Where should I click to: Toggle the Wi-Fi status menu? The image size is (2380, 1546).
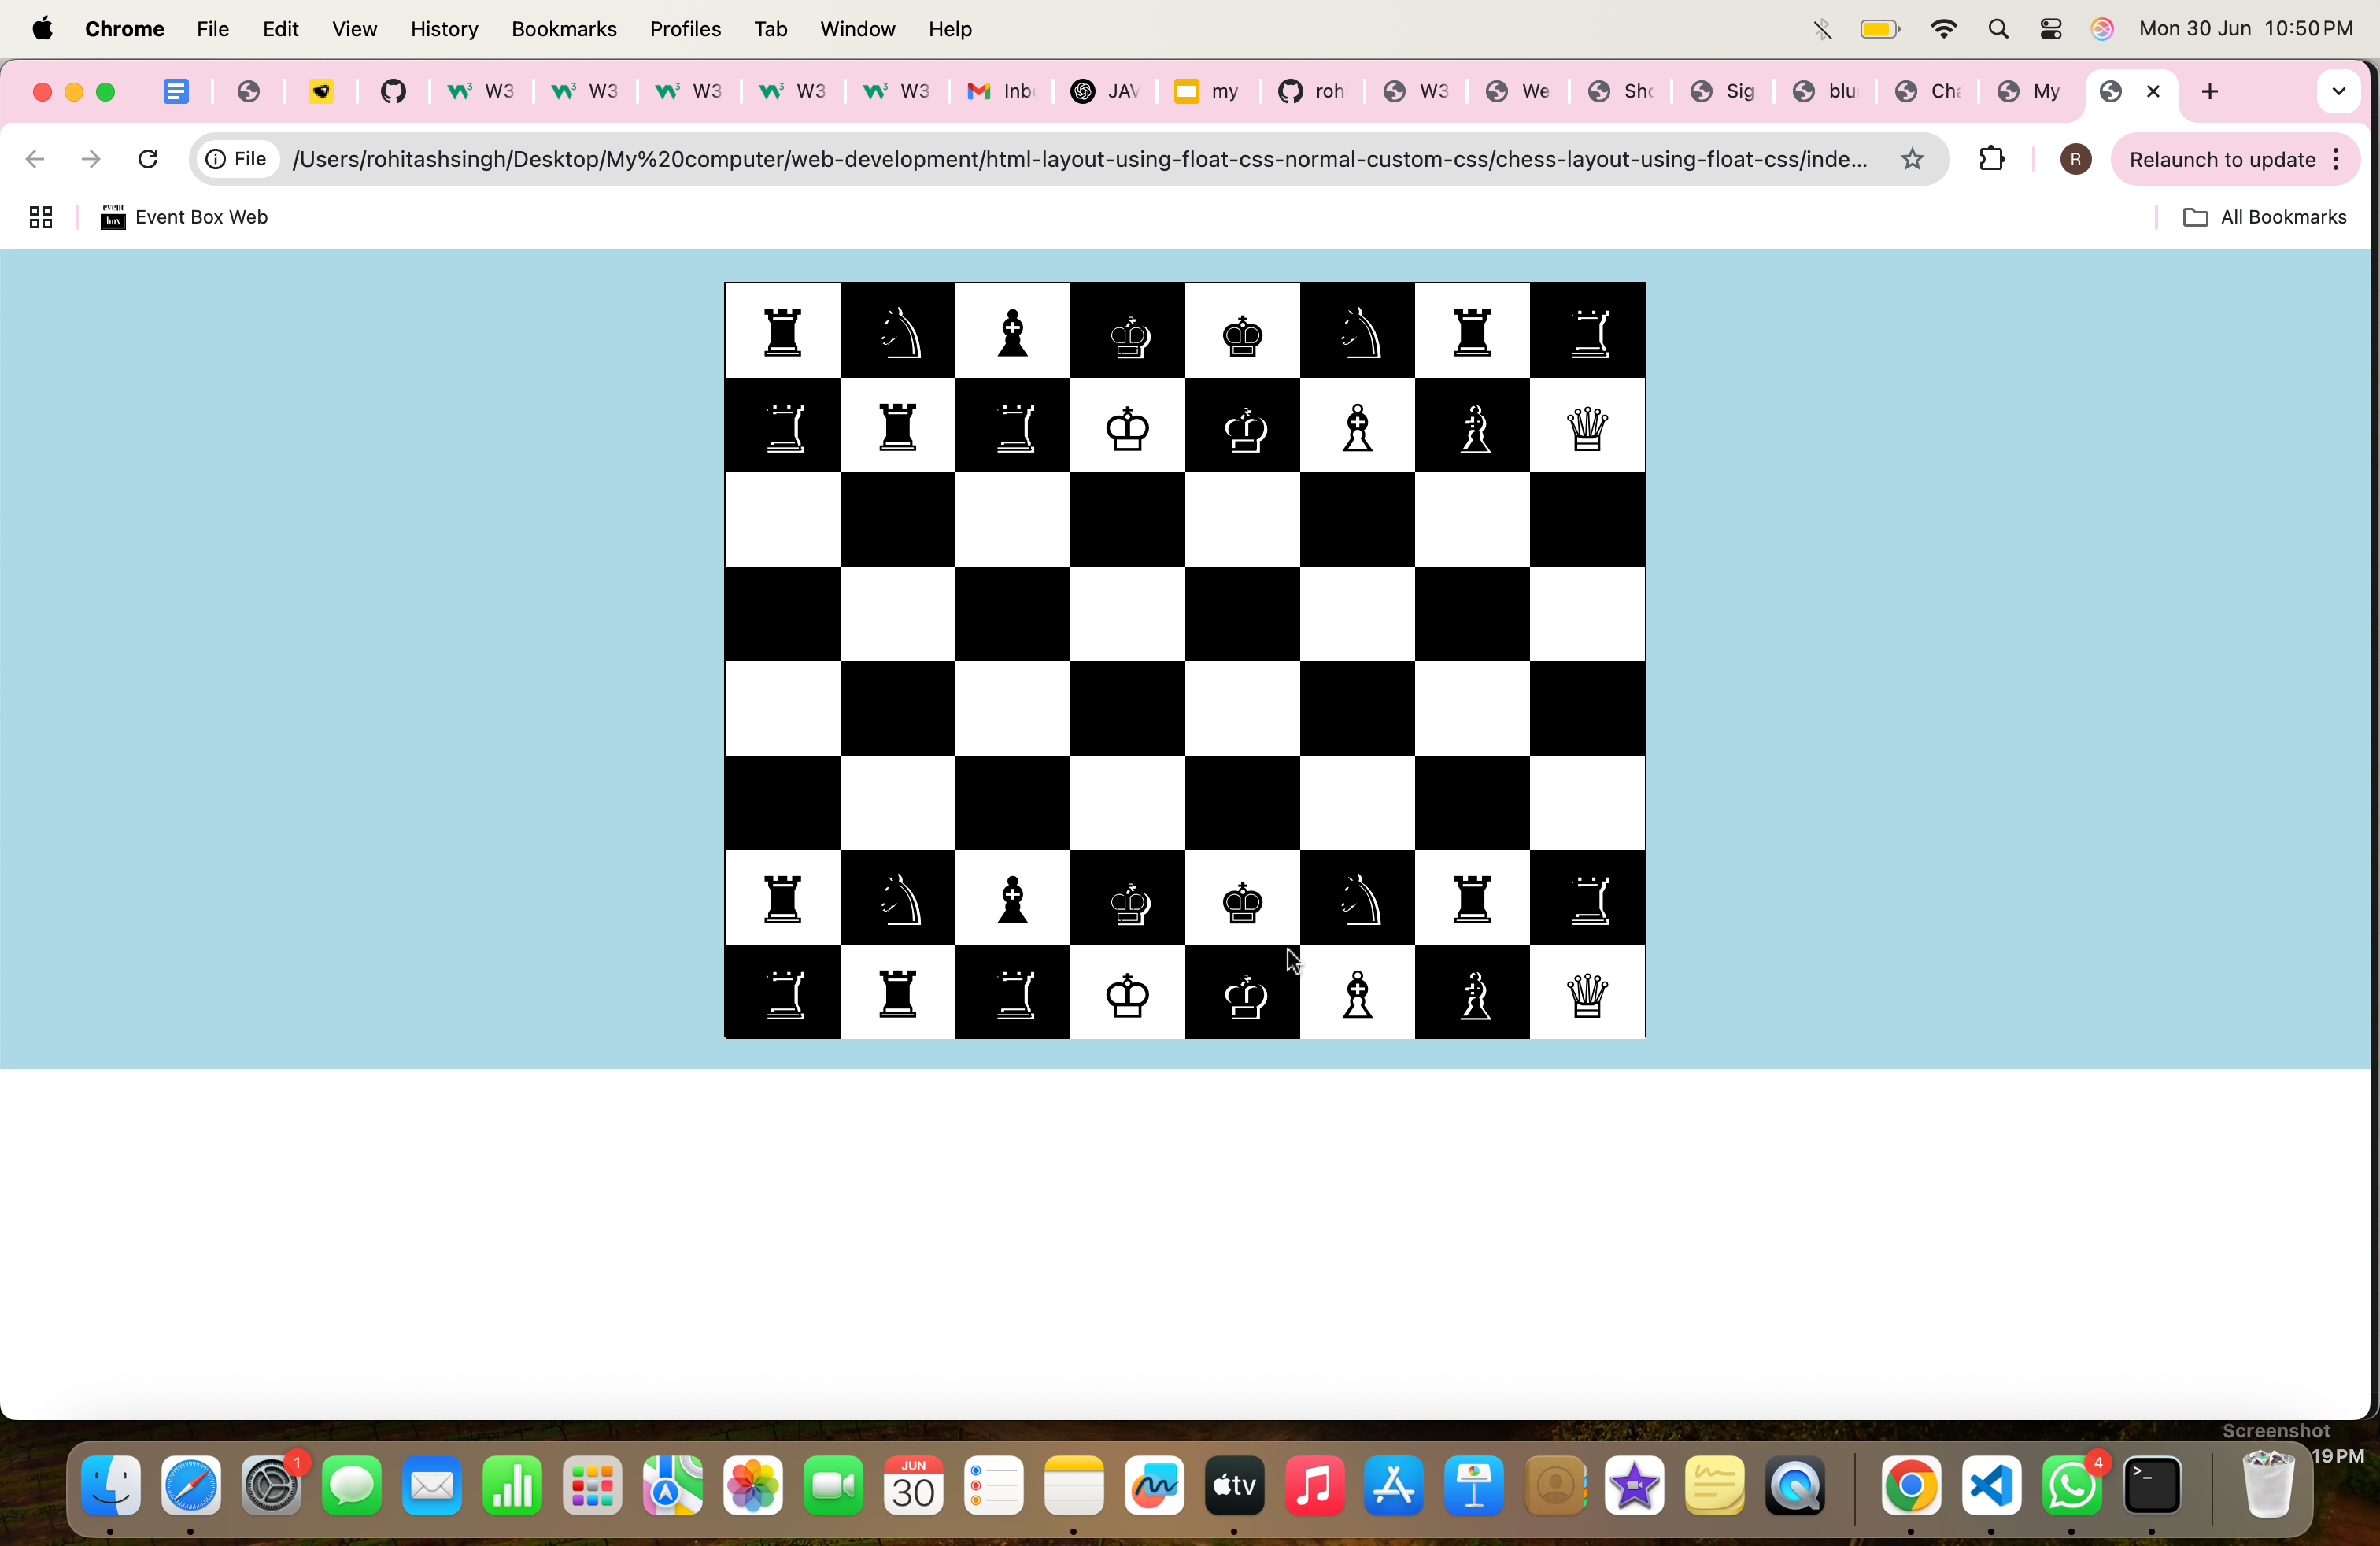pyautogui.click(x=1943, y=29)
